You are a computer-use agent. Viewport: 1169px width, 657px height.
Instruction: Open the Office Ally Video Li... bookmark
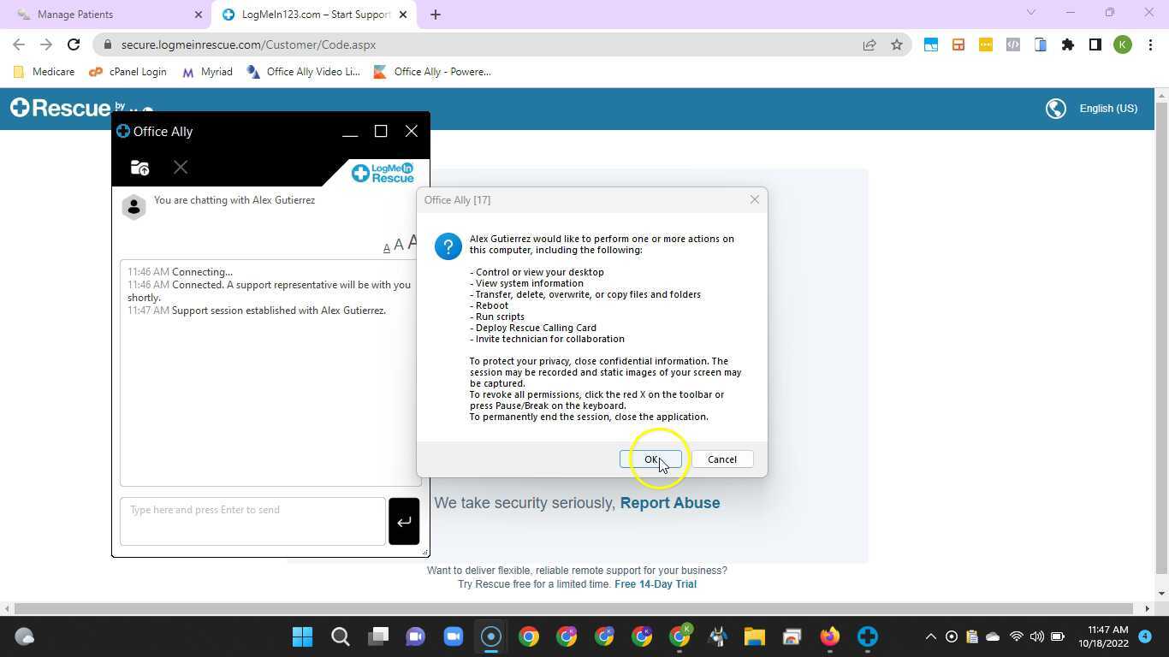click(x=303, y=72)
